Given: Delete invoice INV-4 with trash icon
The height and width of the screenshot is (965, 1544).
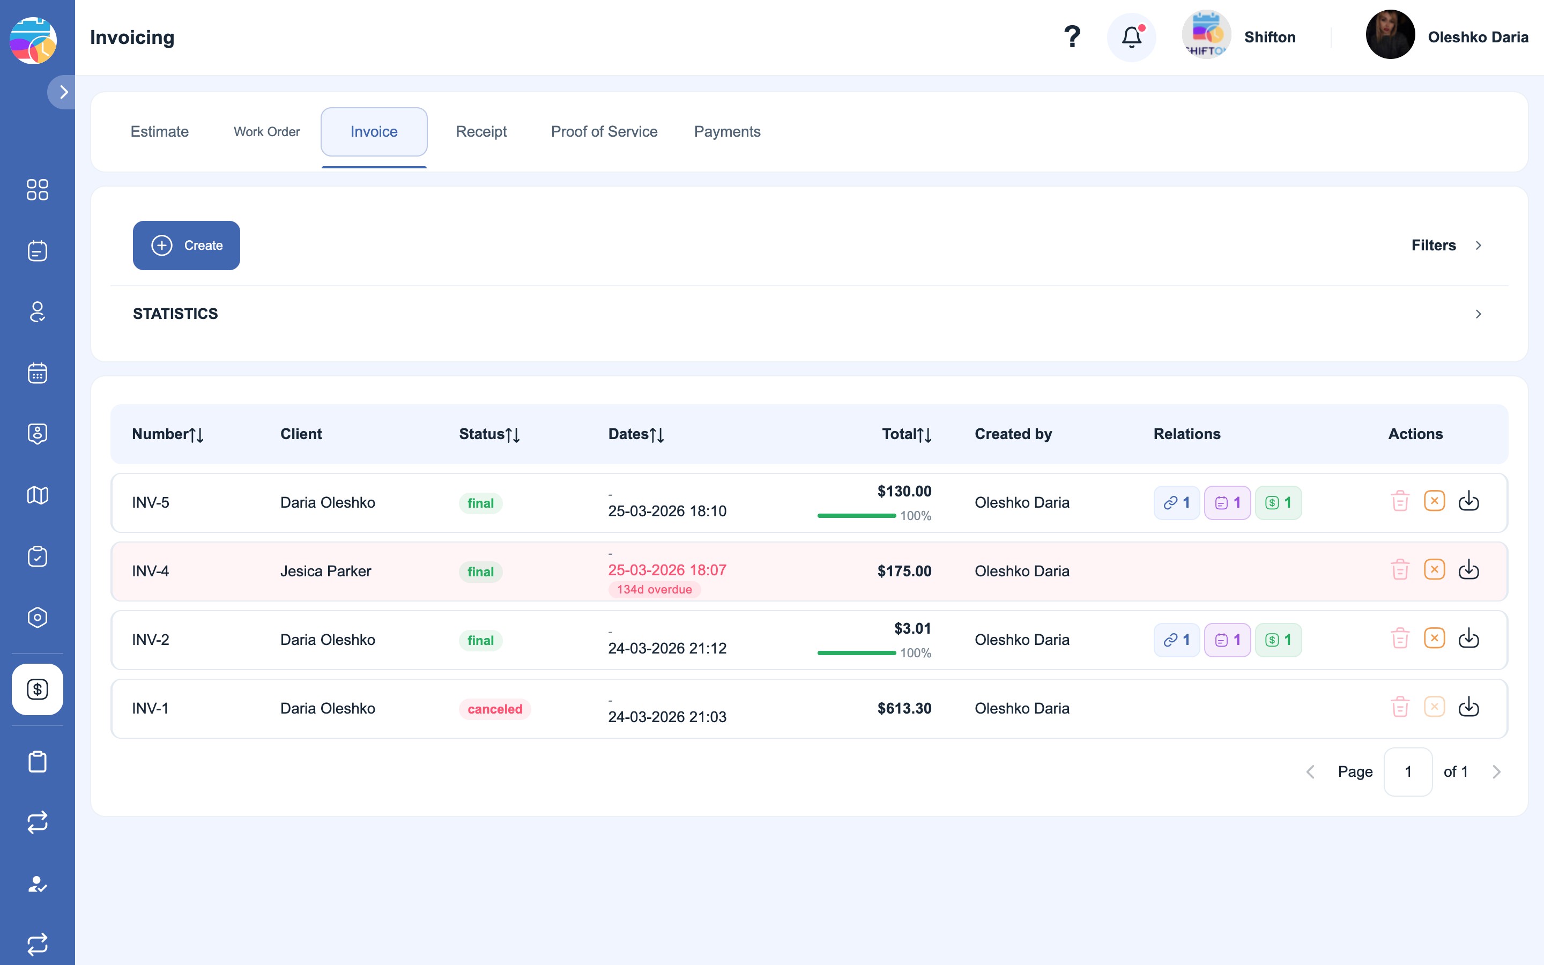Looking at the screenshot, I should 1400,569.
